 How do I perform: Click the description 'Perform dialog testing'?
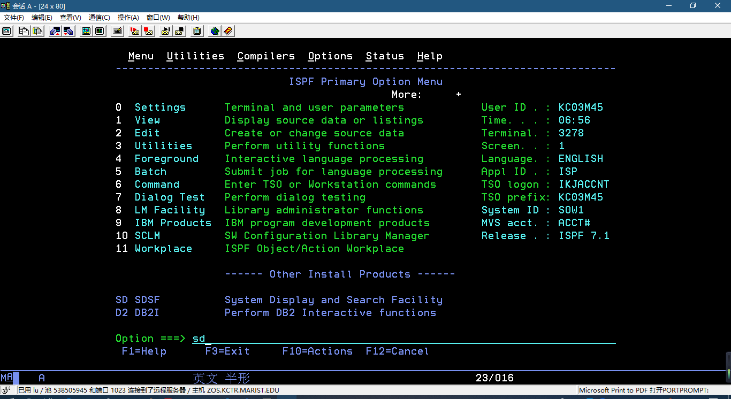(295, 197)
